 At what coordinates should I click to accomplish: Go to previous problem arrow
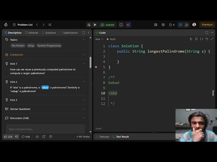(x=37, y=25)
